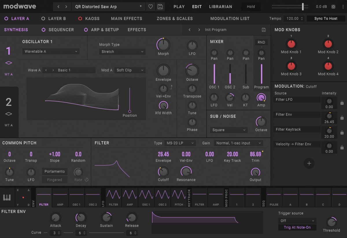
Task: Click the OSC 2 mixer level slider
Action: [230, 74]
